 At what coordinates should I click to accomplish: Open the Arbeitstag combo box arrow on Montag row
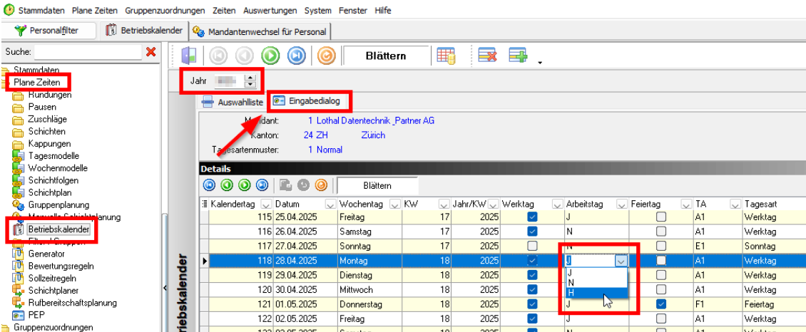(x=621, y=261)
